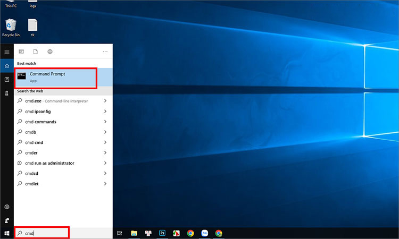This screenshot has width=399, height=239.
Task: Choose the cmdcd web suggestion
Action: (63, 173)
